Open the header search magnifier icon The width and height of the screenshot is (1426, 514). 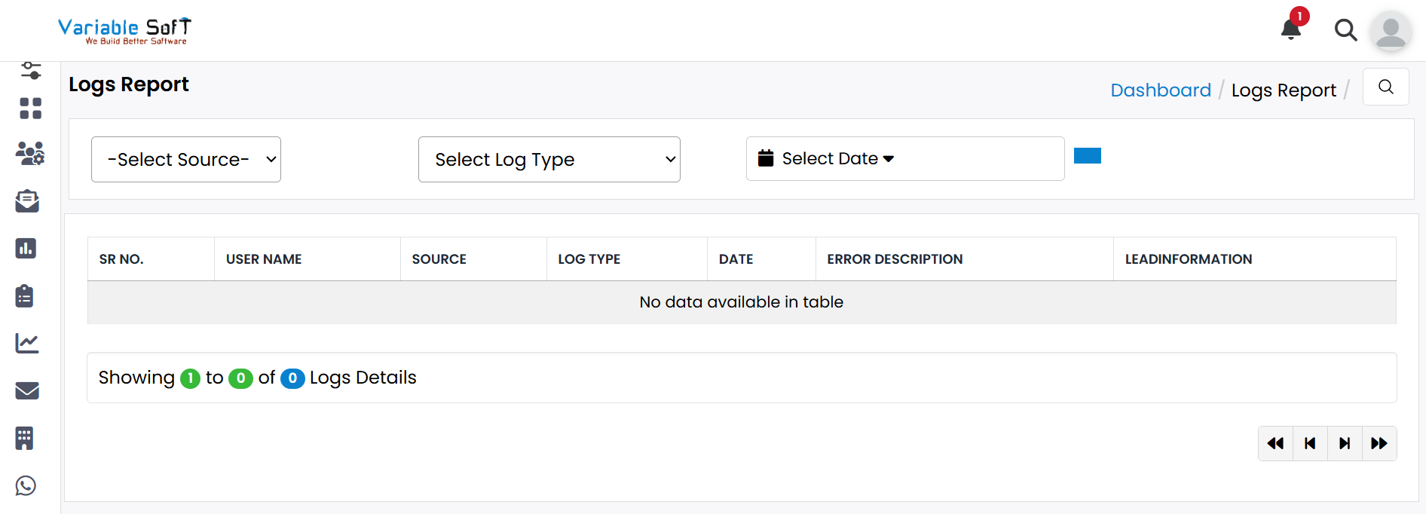[1345, 30]
